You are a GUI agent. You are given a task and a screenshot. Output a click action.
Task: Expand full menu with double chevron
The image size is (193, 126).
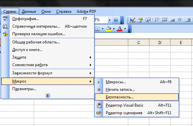tap(48, 95)
